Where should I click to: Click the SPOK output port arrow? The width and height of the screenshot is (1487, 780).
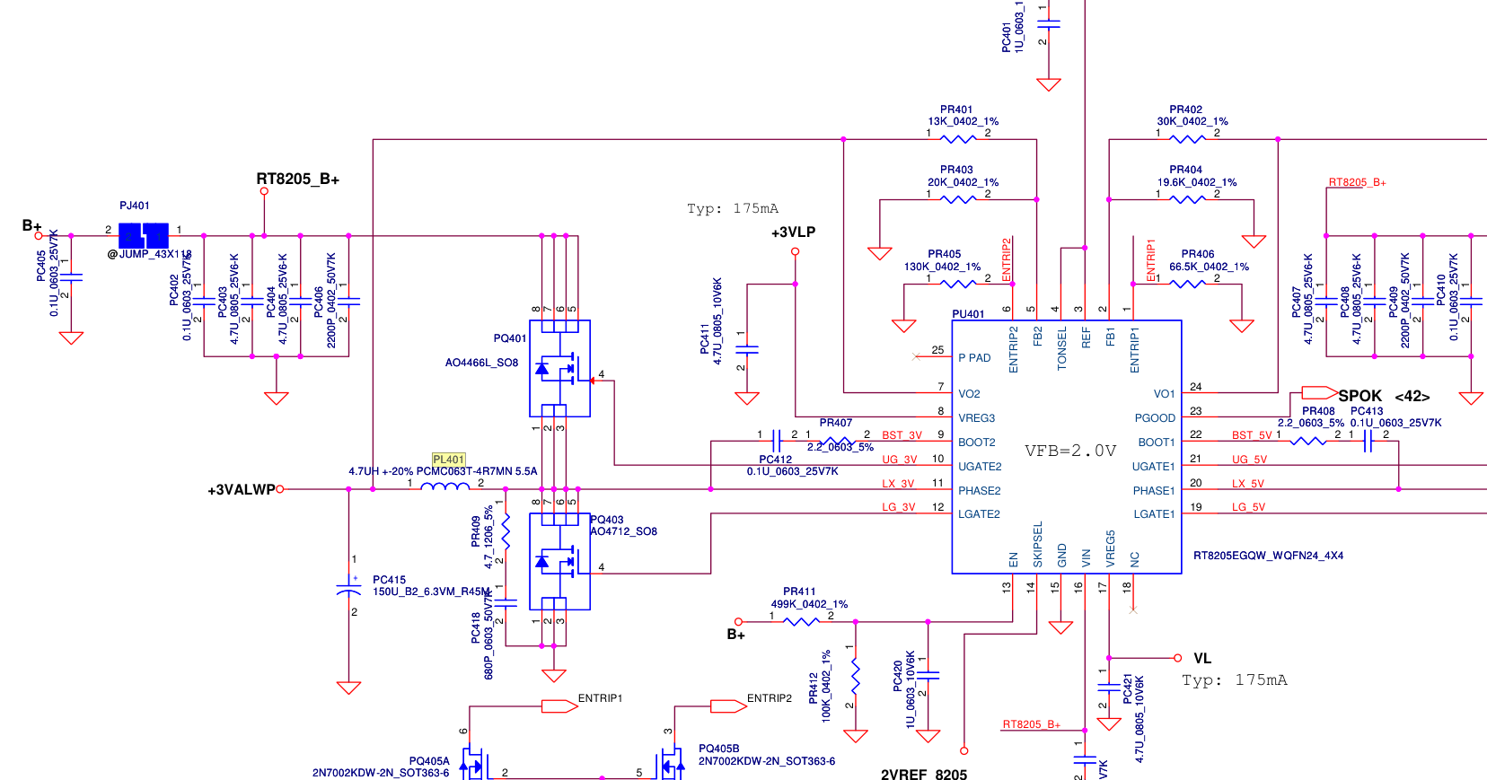[x=1319, y=392]
